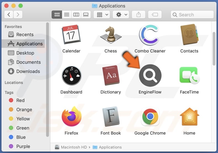Select the Contacts app icon

pyautogui.click(x=189, y=34)
